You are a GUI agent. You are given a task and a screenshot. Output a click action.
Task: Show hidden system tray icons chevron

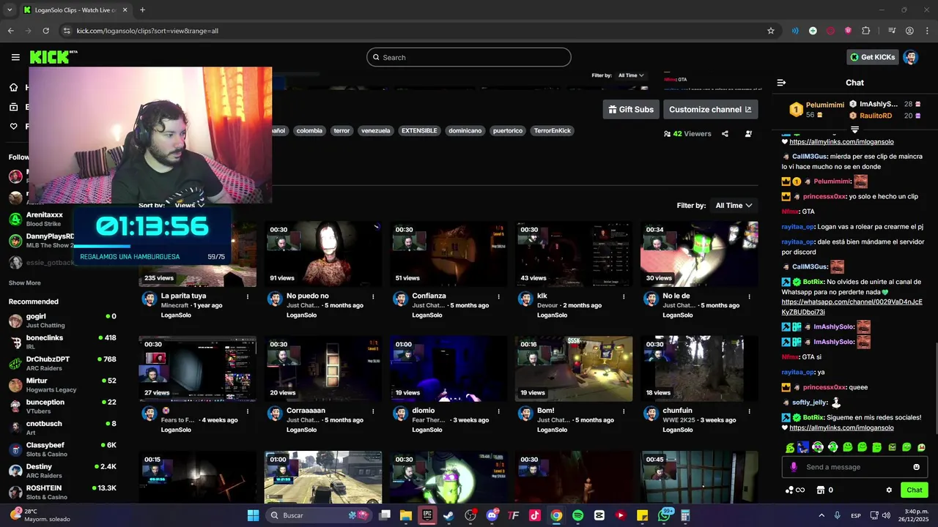(x=821, y=515)
